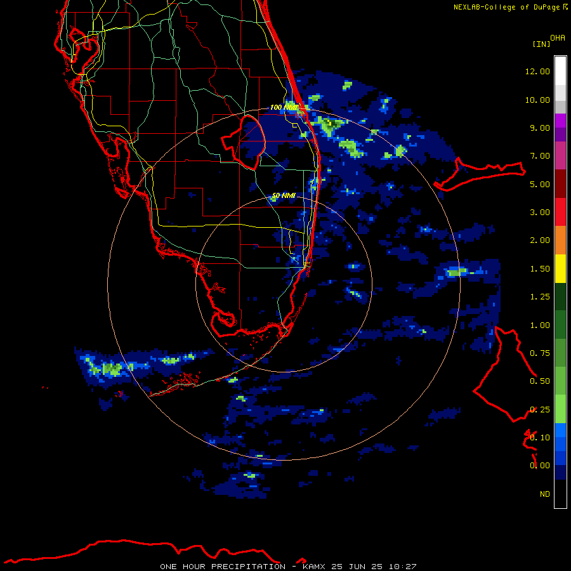The image size is (571, 571).
Task: Select the 0.00 legend value
Action: pos(540,466)
